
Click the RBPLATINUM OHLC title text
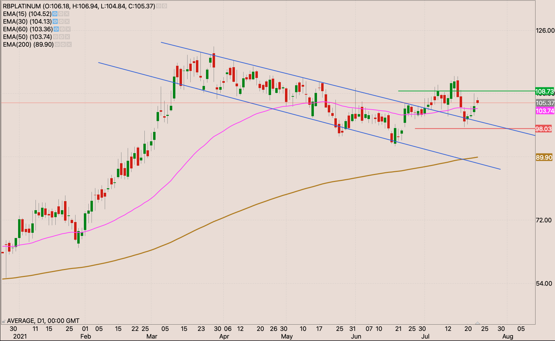79,6
